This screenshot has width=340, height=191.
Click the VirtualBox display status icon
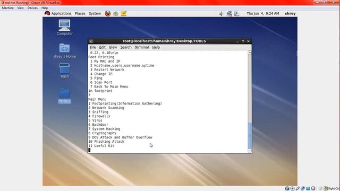click(313, 188)
